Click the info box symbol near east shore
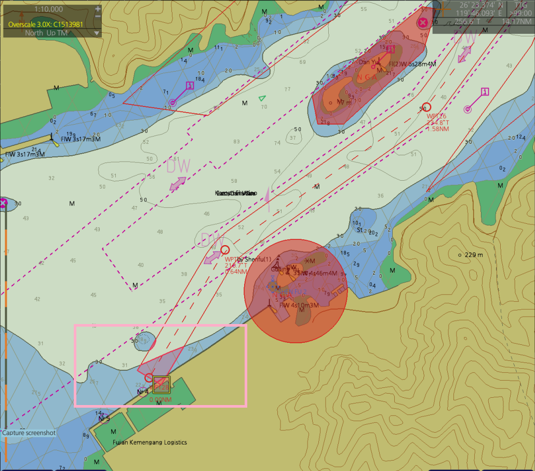The height and width of the screenshot is (471, 535). tap(485, 92)
